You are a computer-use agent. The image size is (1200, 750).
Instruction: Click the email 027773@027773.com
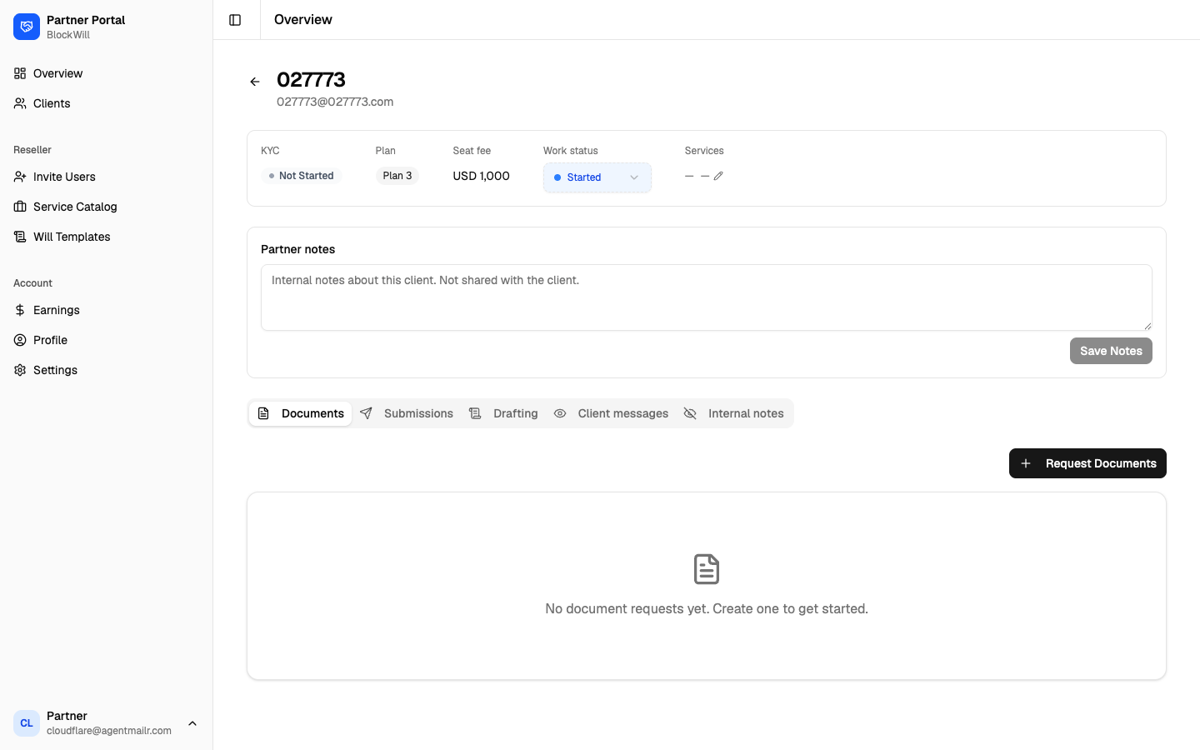335,102
